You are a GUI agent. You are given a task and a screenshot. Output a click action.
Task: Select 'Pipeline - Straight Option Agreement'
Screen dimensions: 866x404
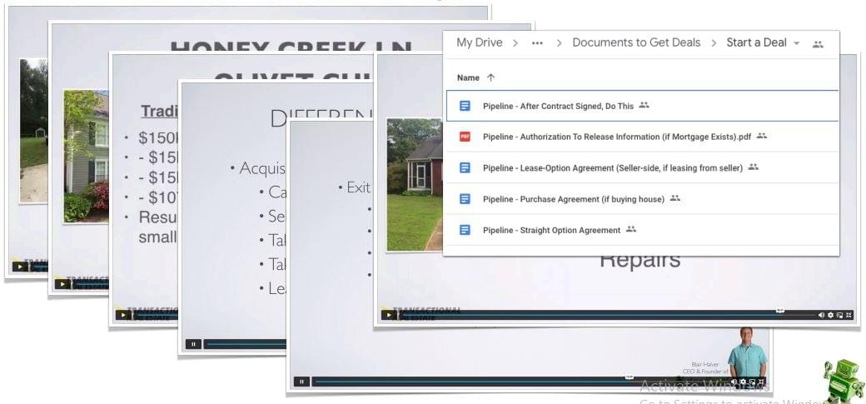point(551,230)
